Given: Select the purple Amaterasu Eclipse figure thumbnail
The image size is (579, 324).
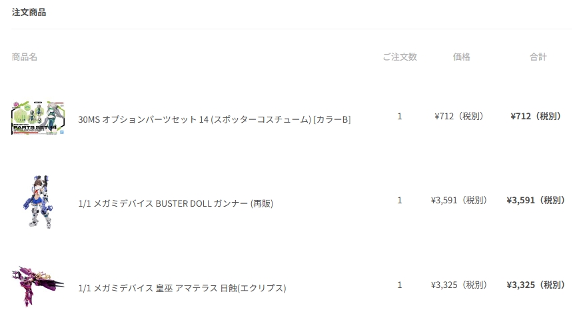Looking at the screenshot, I should point(38,285).
